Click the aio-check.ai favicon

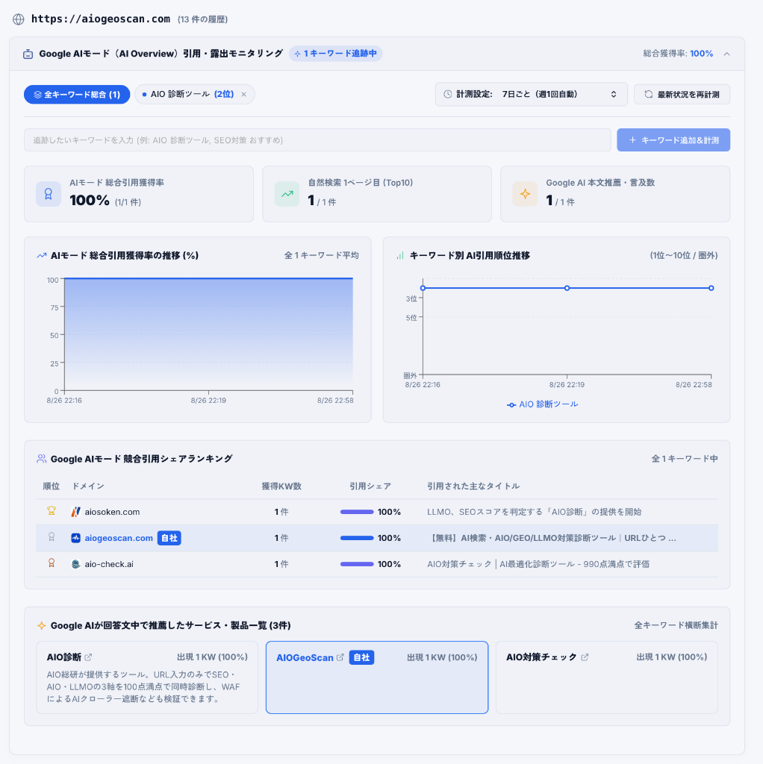click(75, 564)
